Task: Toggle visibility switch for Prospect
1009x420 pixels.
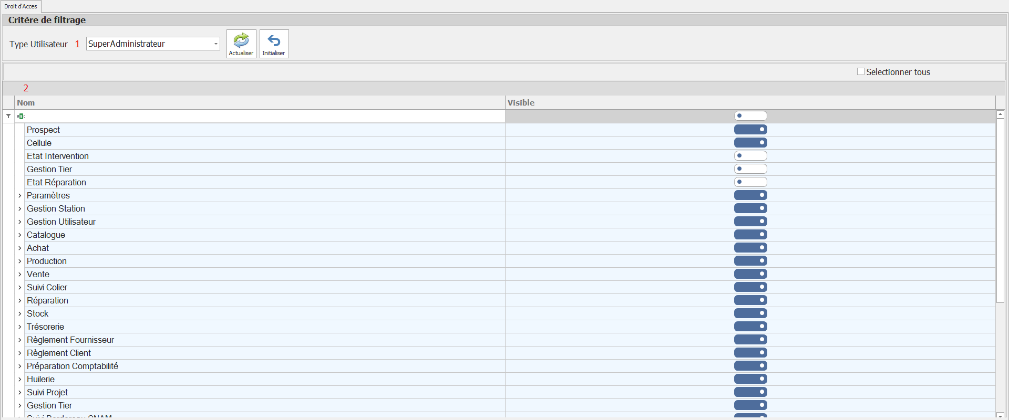Action: pos(750,130)
